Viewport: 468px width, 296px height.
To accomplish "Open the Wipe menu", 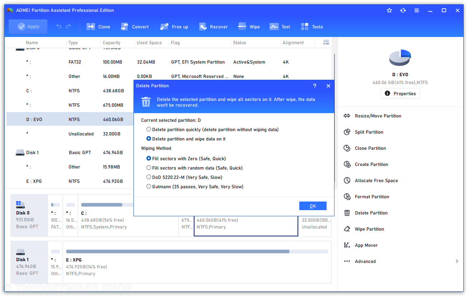I will click(249, 27).
